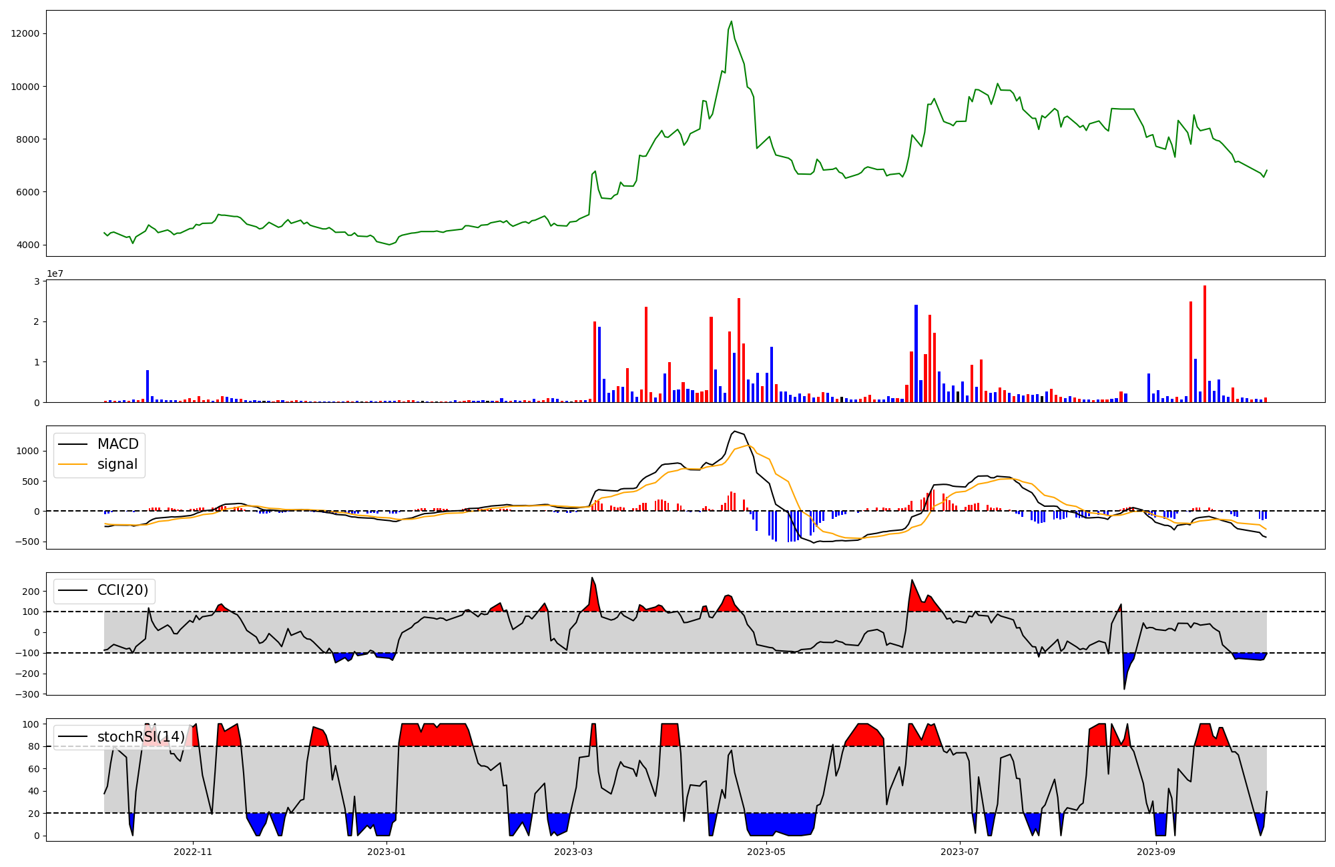
Task: Click the MACD legend label
Action: tap(117, 444)
